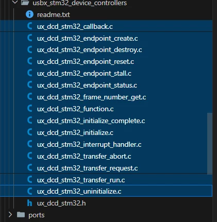Select ux_dcd_stm32_uninitialize.c file
This screenshot has width=217, height=222.
(106, 191)
